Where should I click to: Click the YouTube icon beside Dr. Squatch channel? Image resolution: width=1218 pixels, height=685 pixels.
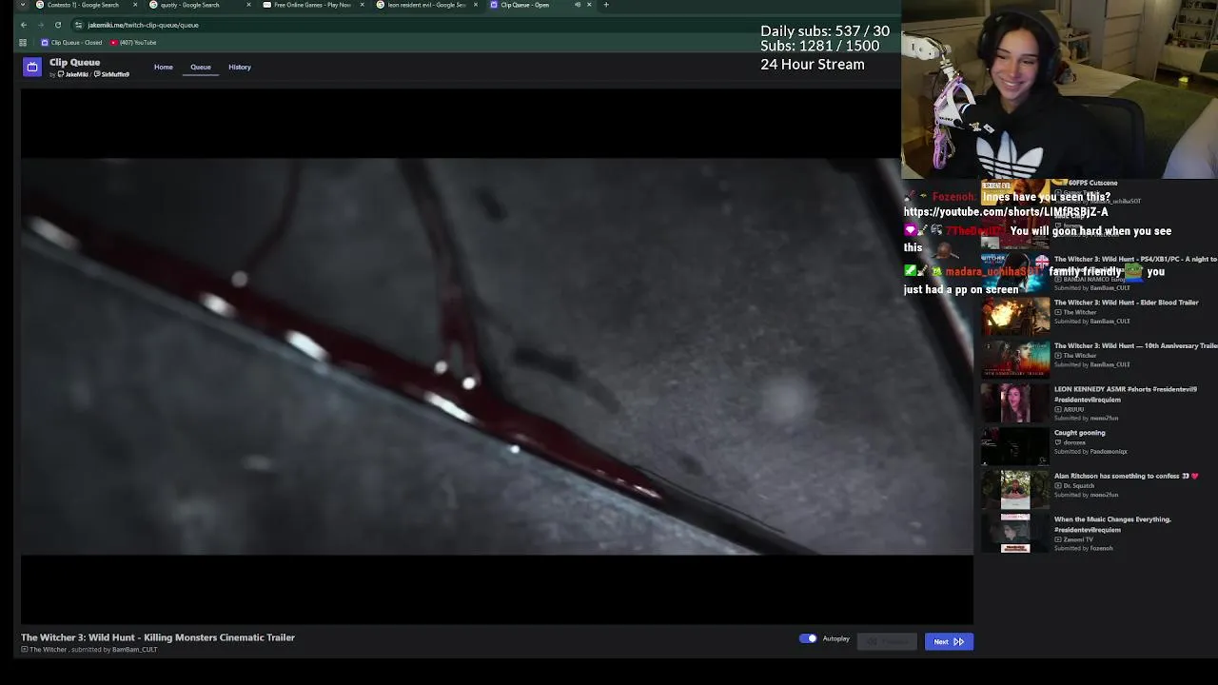point(1057,486)
